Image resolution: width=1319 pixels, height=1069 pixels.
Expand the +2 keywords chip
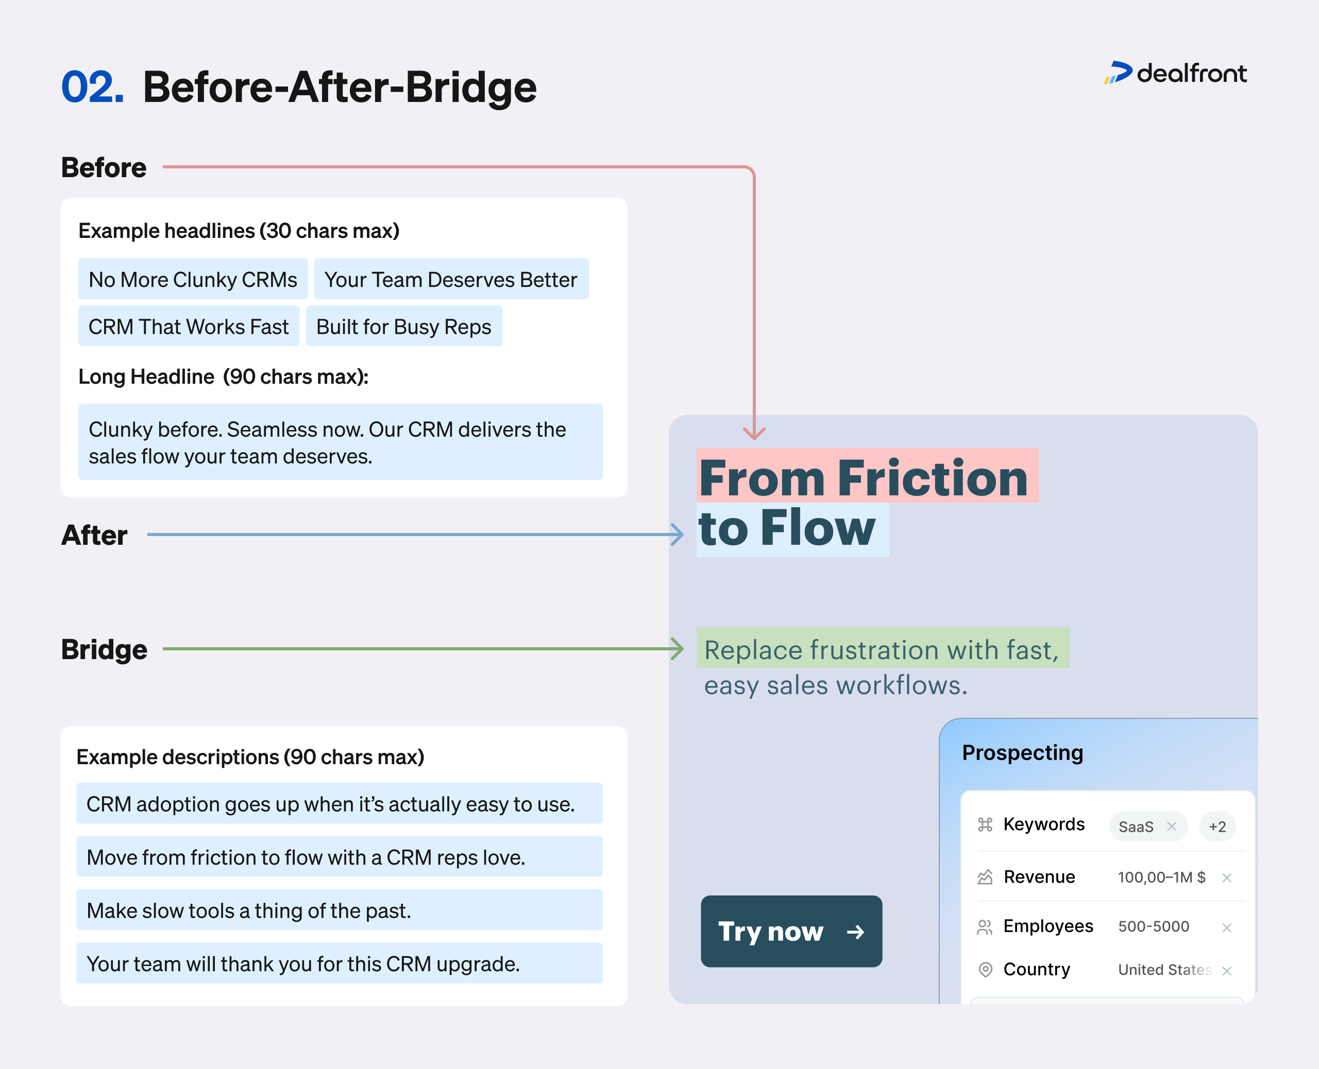pos(1217,826)
